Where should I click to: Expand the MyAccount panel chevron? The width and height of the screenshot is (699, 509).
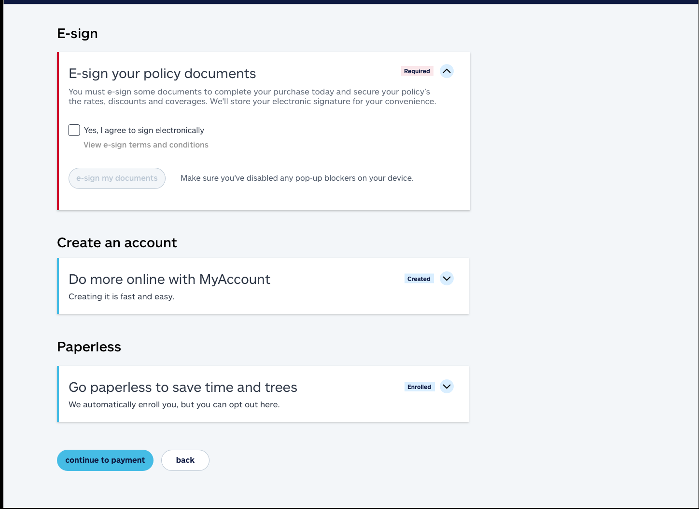pos(447,279)
